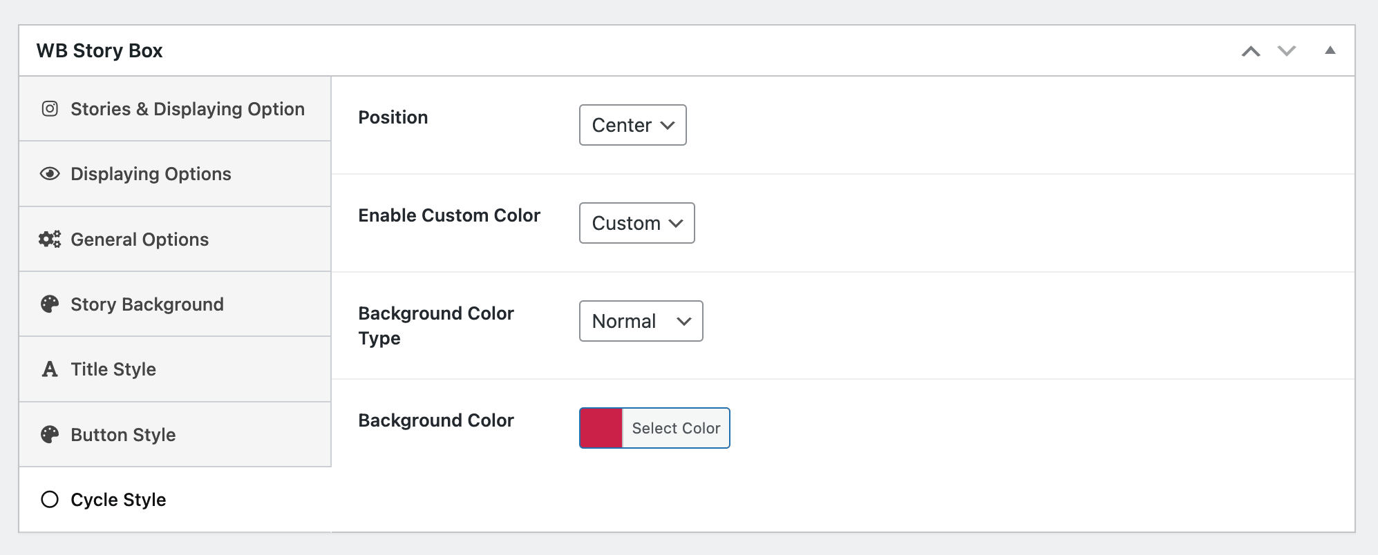This screenshot has height=555, width=1378.
Task: Click the red background color swatch
Action: pos(601,428)
